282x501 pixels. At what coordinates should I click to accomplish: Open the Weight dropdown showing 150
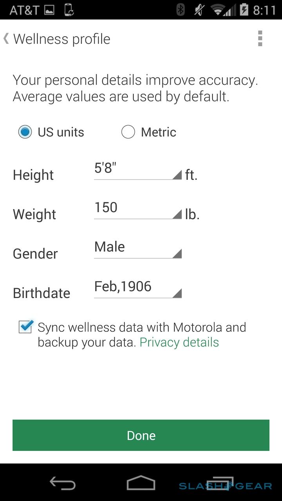(x=137, y=210)
